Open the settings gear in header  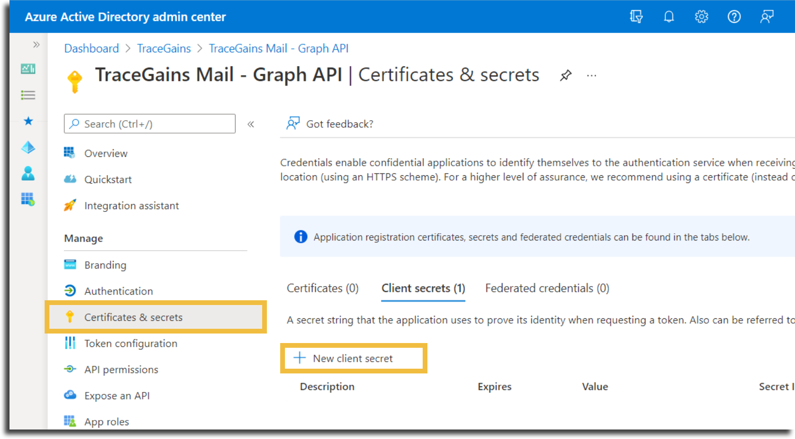(x=701, y=17)
